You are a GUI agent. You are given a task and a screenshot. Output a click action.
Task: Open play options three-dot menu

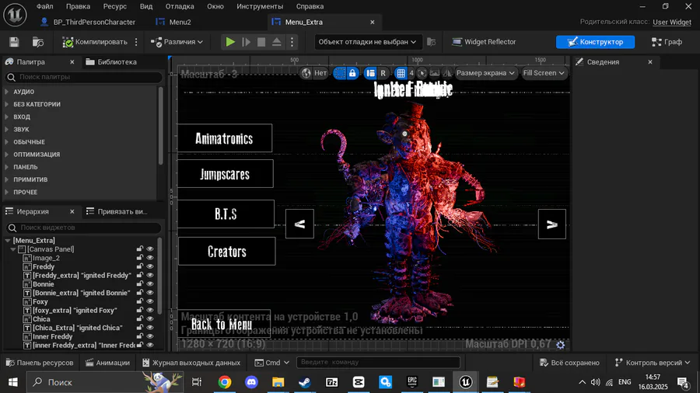292,42
